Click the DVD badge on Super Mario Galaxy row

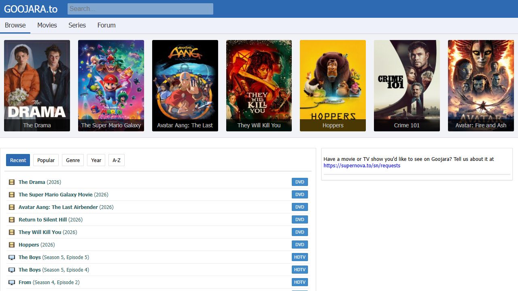(300, 195)
